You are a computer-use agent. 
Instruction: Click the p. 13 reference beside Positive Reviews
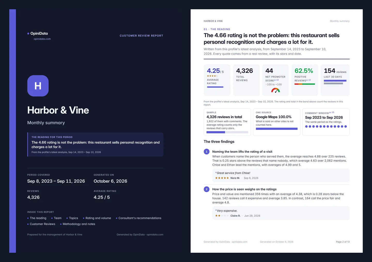[x=308, y=80]
